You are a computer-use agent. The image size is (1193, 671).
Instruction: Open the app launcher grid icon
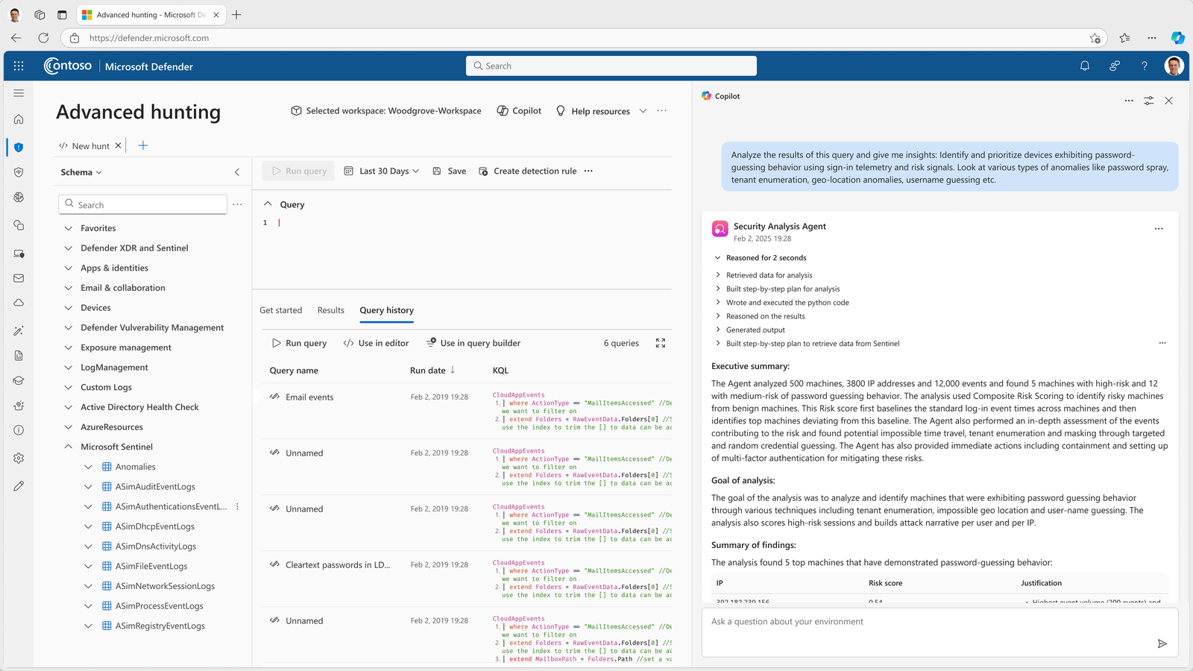tap(19, 66)
